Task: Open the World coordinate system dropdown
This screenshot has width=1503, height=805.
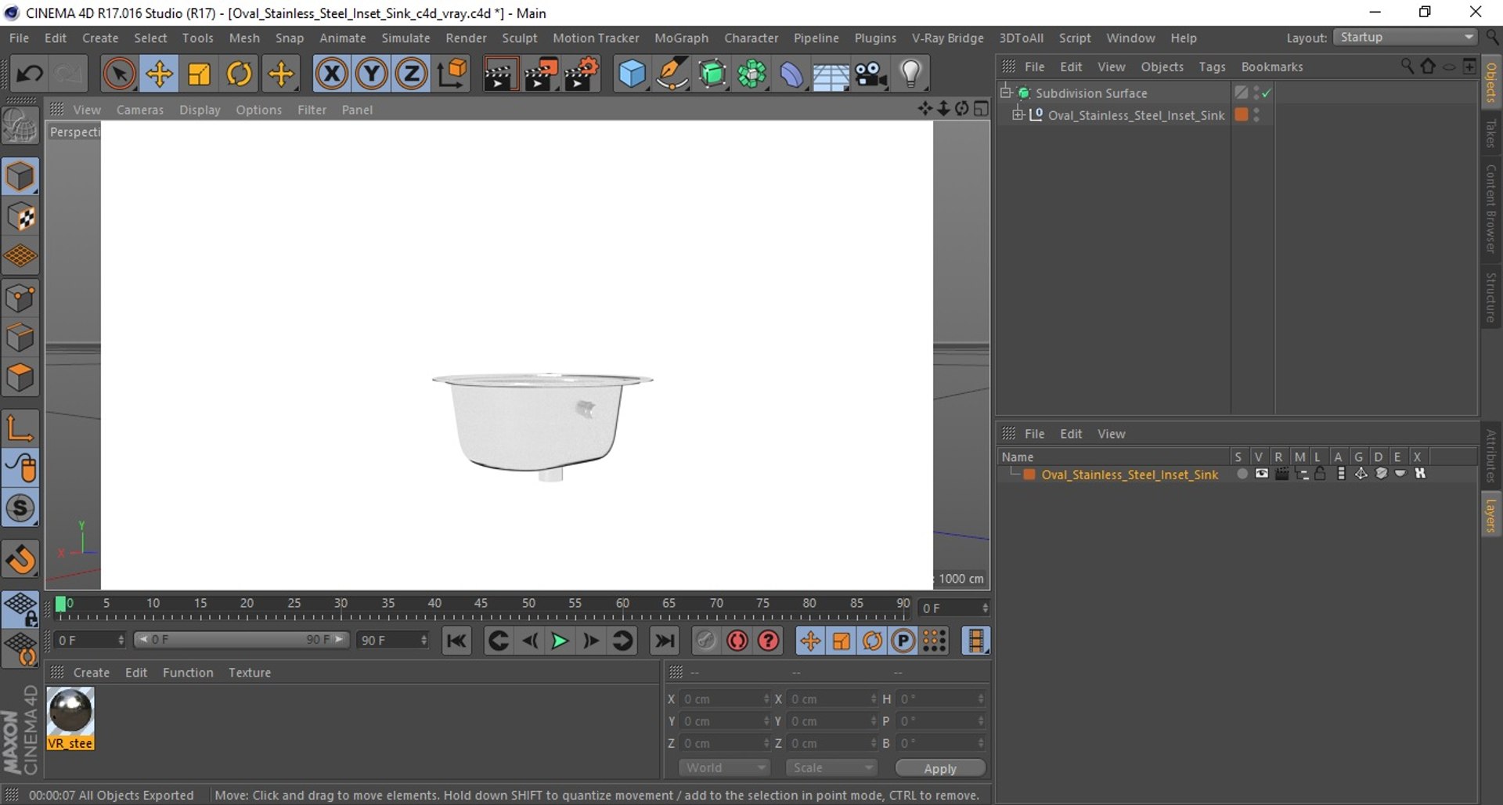Action: coord(725,768)
